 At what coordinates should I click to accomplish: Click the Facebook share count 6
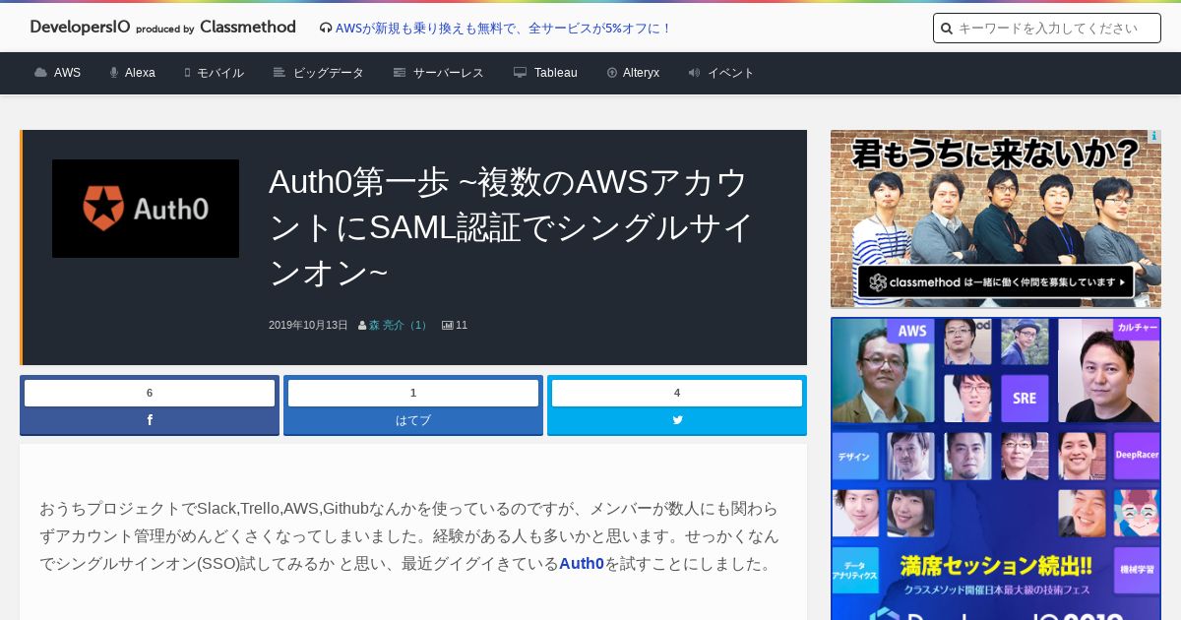(x=150, y=393)
